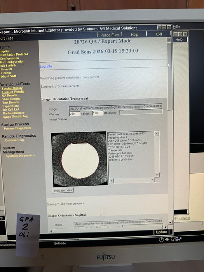Screen dimensions: 204x272
Task: Select the Window value input field
Action: [x=75, y=113]
